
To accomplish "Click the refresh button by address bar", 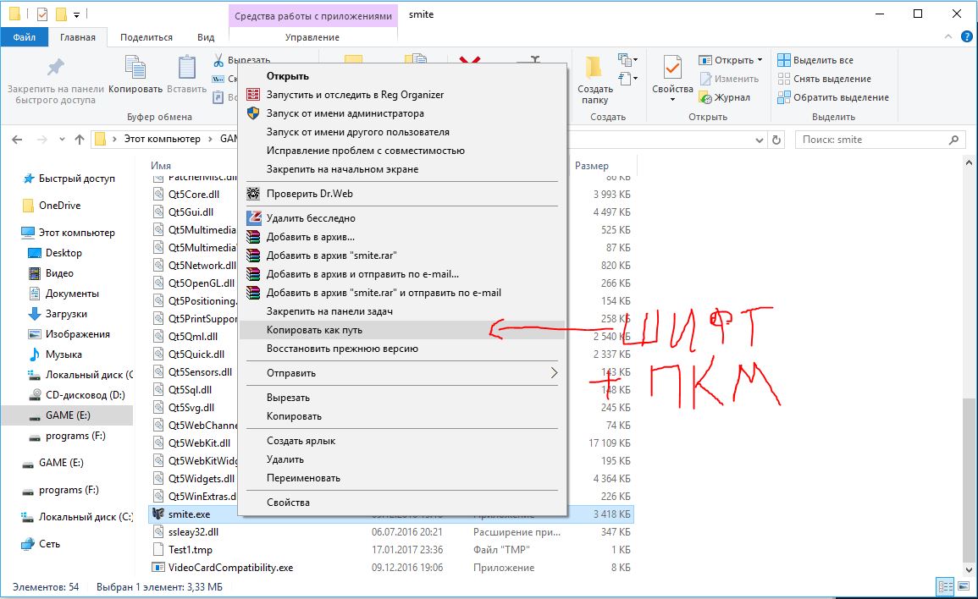I will [776, 140].
